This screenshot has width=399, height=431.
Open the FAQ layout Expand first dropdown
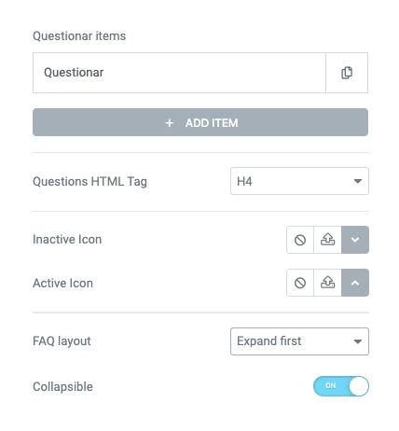pos(299,341)
